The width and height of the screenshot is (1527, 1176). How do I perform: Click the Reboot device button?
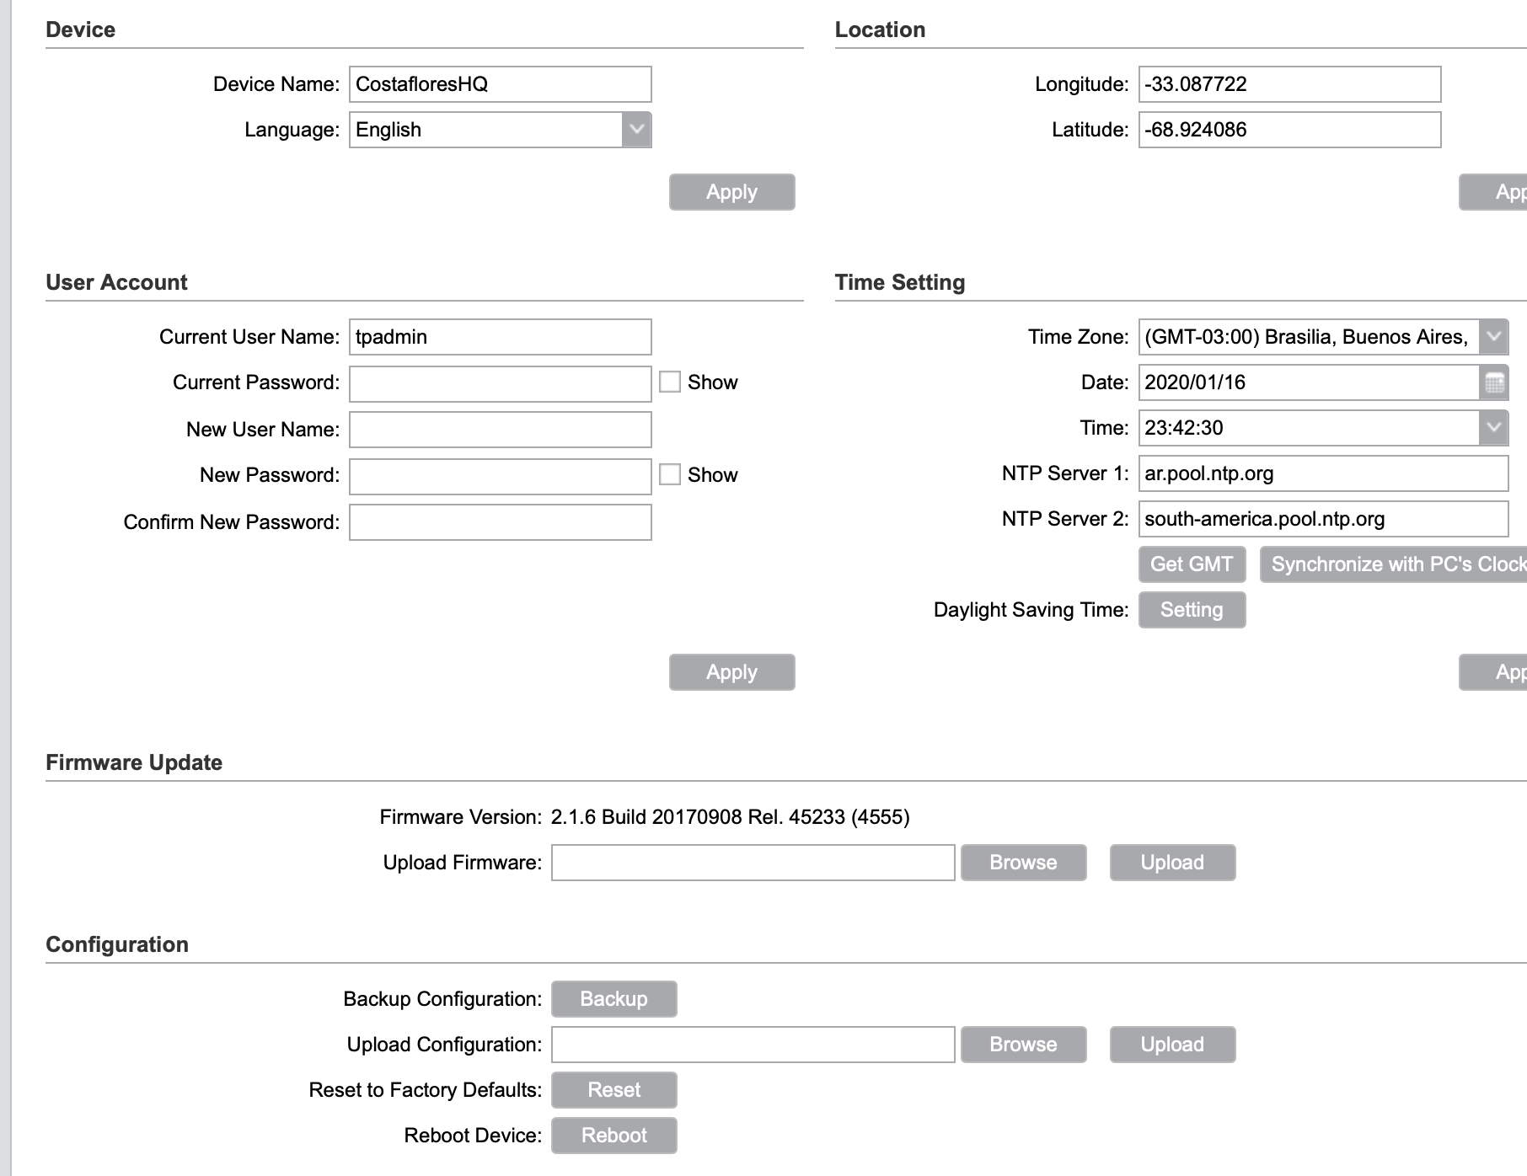pyautogui.click(x=614, y=1136)
